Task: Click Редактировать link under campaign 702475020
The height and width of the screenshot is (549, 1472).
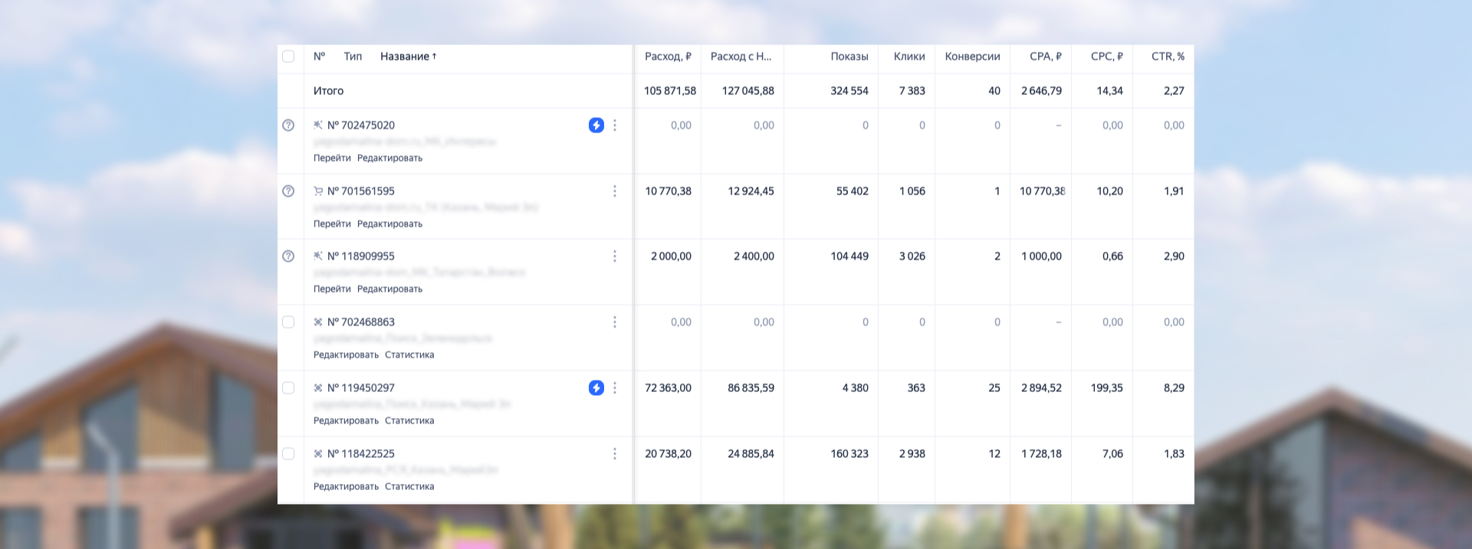Action: coord(389,158)
